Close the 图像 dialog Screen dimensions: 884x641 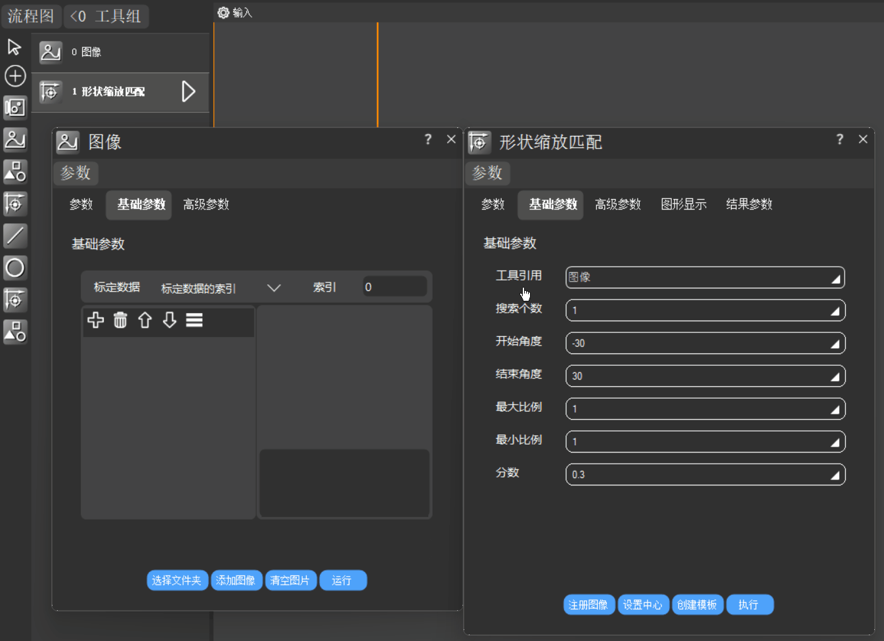(451, 139)
